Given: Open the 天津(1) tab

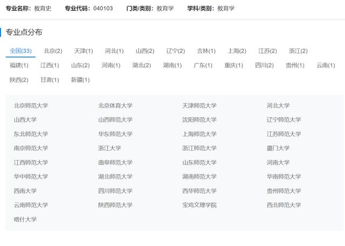Looking at the screenshot, I should pos(84,51).
